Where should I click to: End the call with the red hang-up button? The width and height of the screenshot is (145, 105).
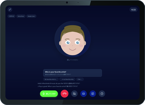coord(65,94)
